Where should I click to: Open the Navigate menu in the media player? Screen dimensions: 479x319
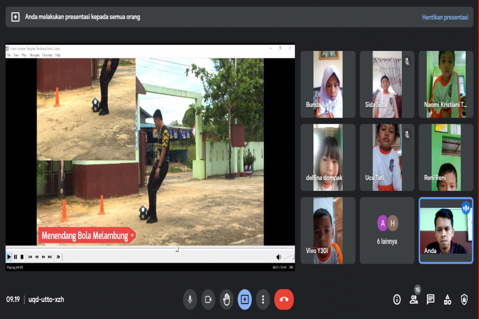pyautogui.click(x=35, y=55)
